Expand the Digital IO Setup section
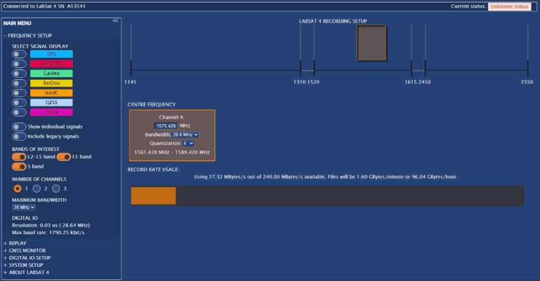This screenshot has height=281, width=540. pyautogui.click(x=27, y=258)
